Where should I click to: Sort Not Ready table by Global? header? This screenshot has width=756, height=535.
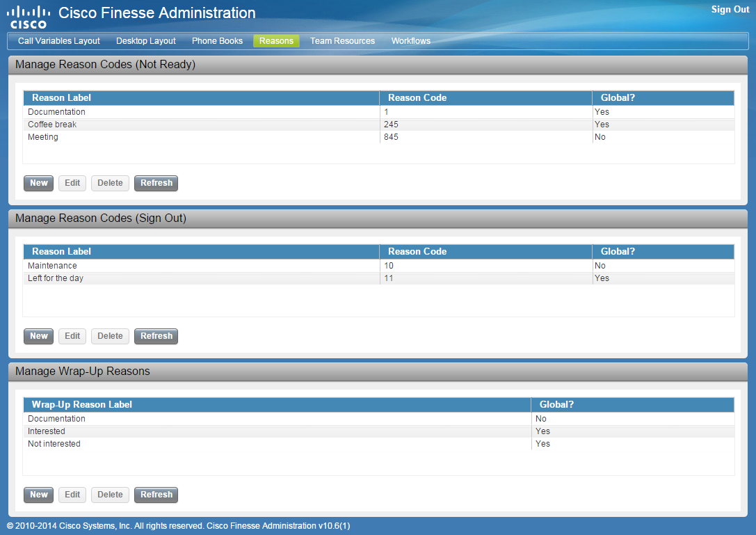tap(663, 98)
